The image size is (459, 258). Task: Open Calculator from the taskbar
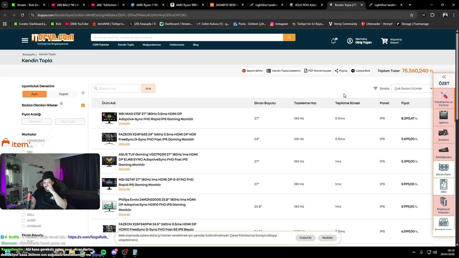coord(135,252)
